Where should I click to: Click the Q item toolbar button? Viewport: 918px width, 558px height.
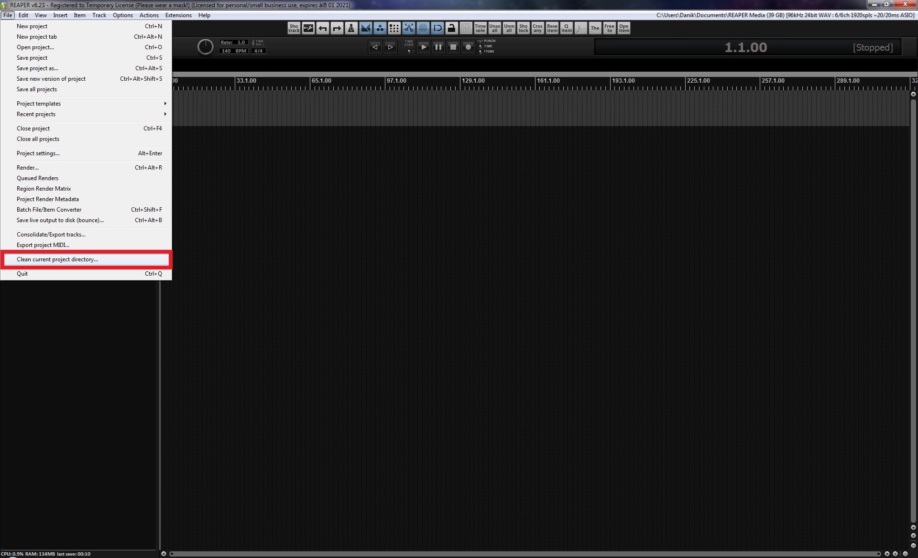coord(566,28)
